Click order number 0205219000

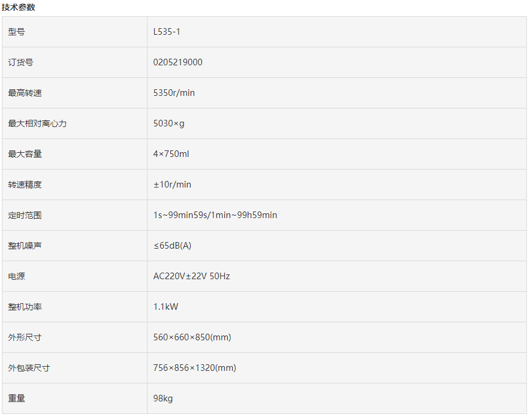(x=177, y=62)
